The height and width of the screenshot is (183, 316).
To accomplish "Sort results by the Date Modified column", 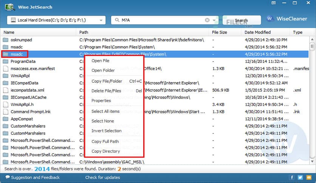I will click(257, 33).
